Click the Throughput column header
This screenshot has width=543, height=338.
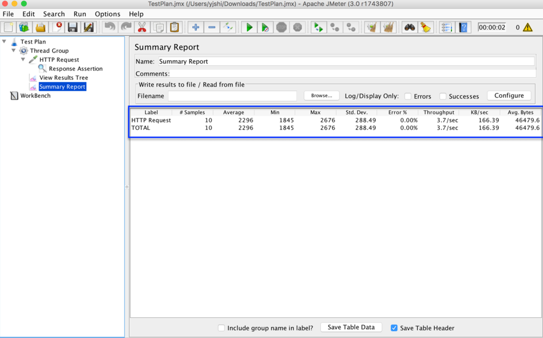[439, 112]
